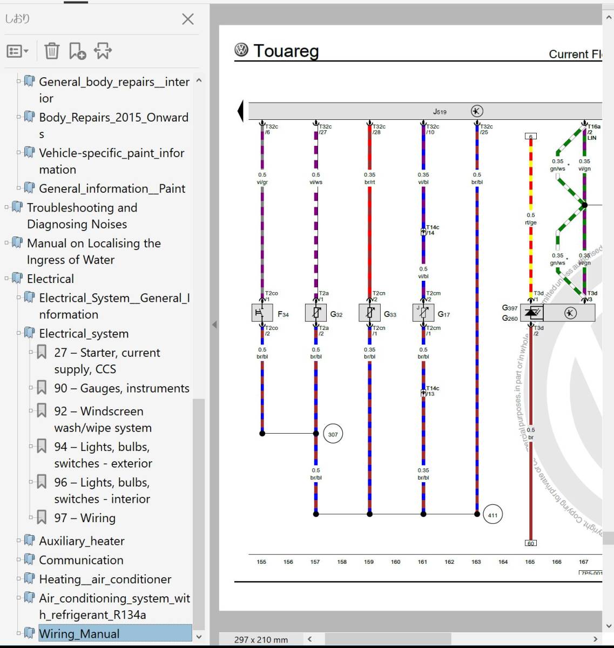Image resolution: width=614 pixels, height=648 pixels.
Task: Expand Troubleshooting and Diagnosing Noises node
Action: (6, 207)
